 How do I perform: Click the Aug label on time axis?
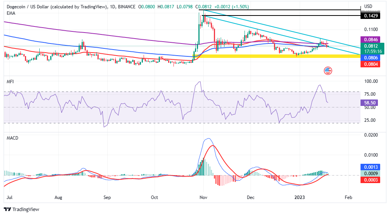(58, 197)
